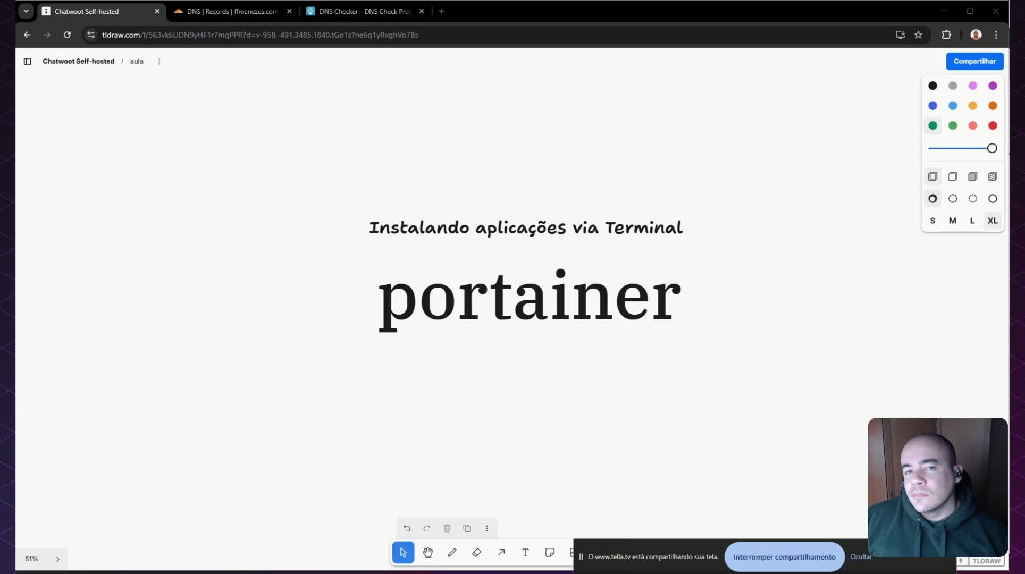Select the Eraser tool

(x=477, y=552)
